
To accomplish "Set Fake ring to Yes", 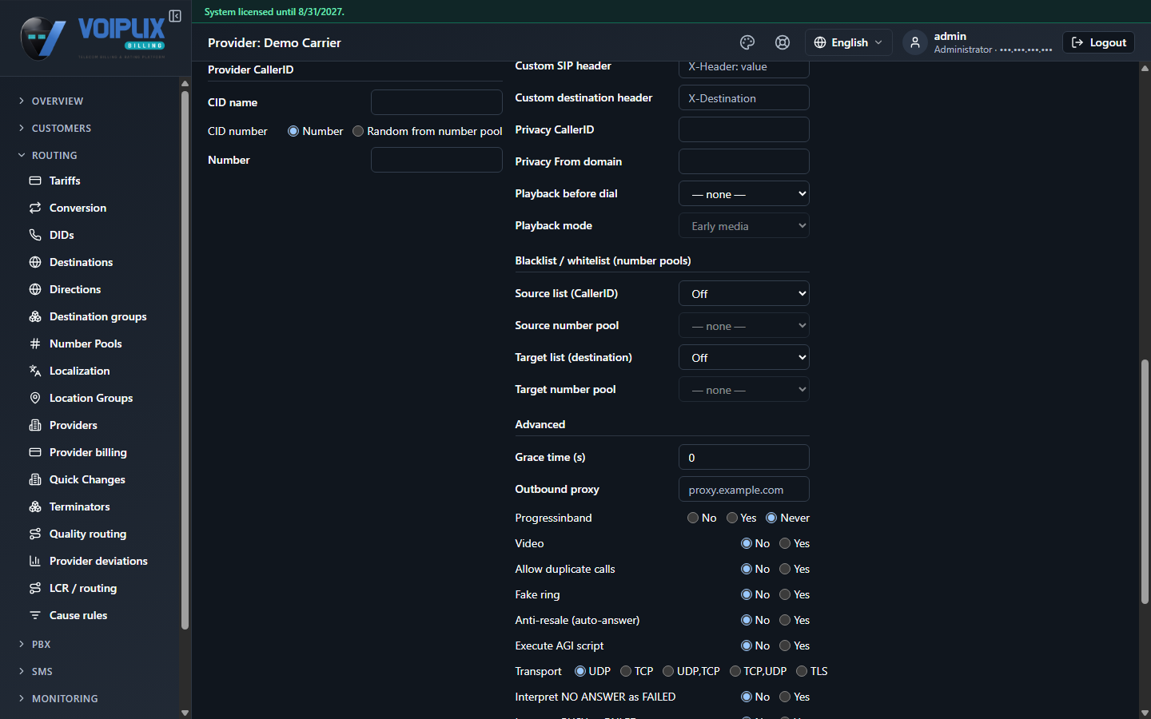I will coord(785,594).
